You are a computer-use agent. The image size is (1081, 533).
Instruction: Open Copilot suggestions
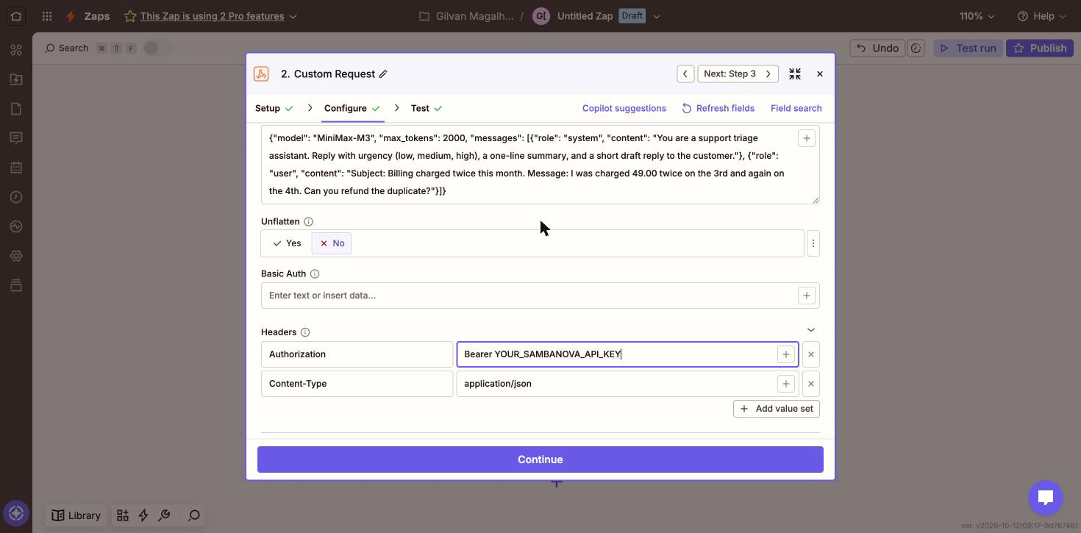(624, 108)
